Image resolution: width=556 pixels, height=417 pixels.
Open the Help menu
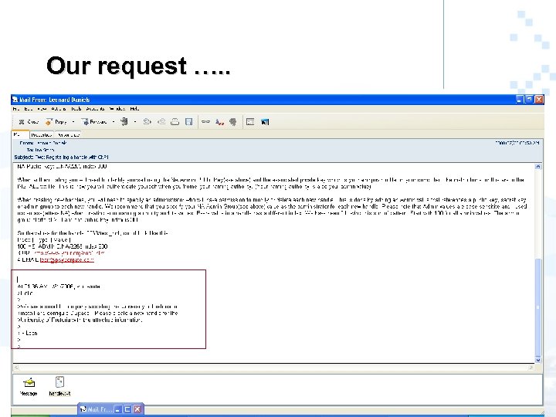click(x=134, y=109)
